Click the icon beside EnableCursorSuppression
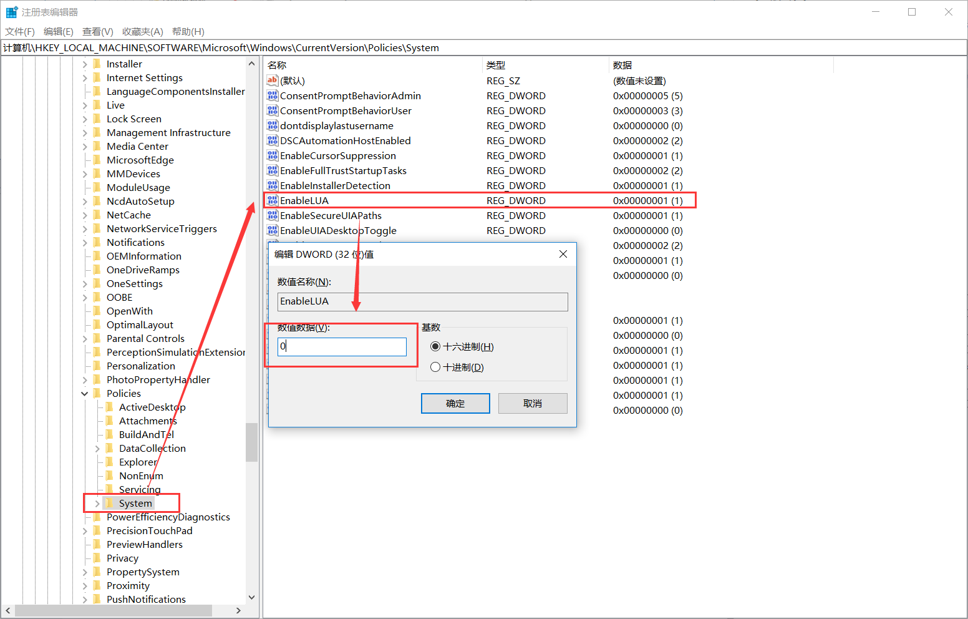Viewport: 968px width, 619px height. 272,155
